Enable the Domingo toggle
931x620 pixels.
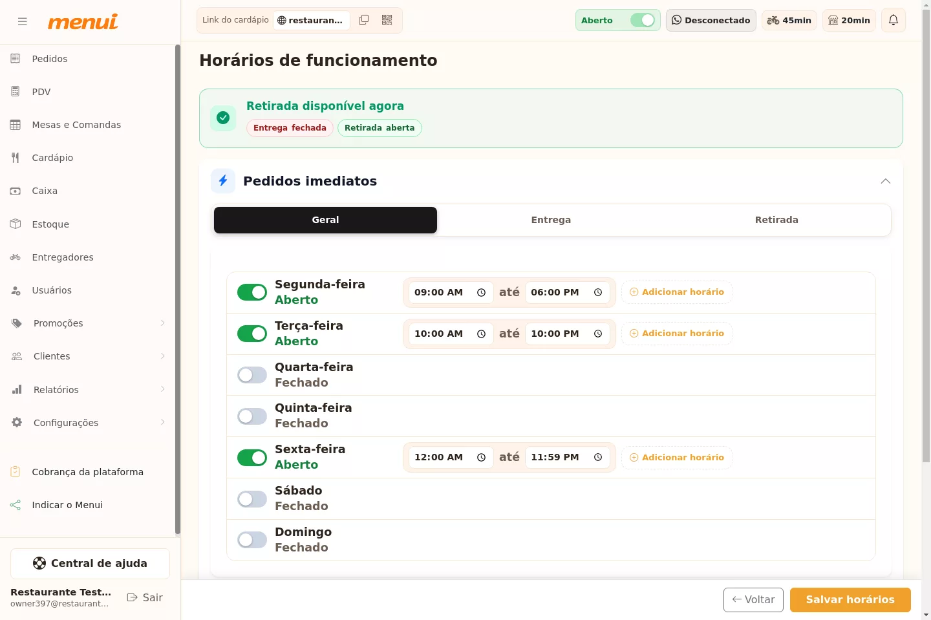tap(252, 540)
